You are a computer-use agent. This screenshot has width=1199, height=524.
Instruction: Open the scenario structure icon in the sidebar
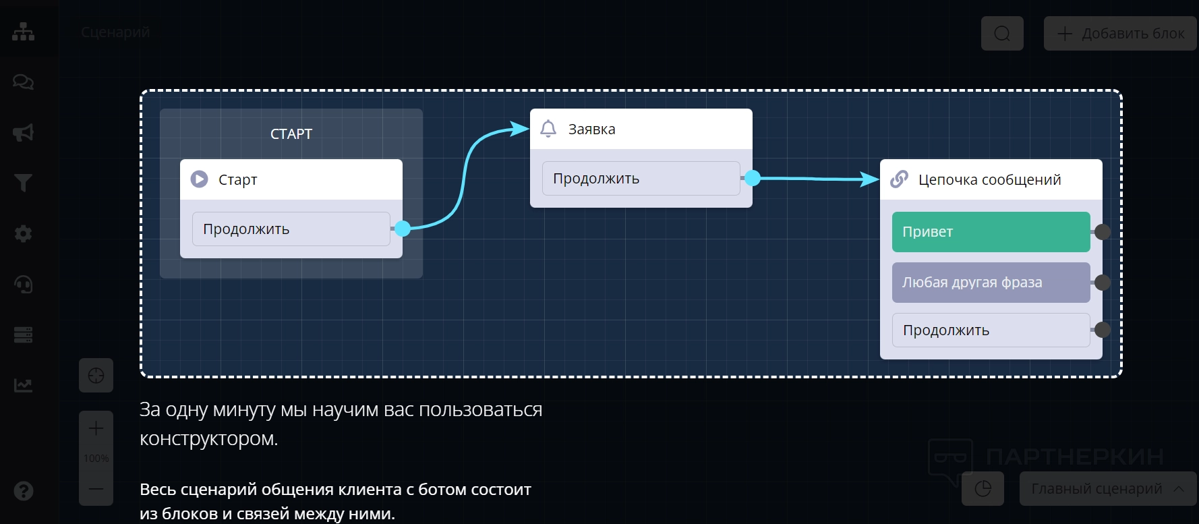coord(24,32)
